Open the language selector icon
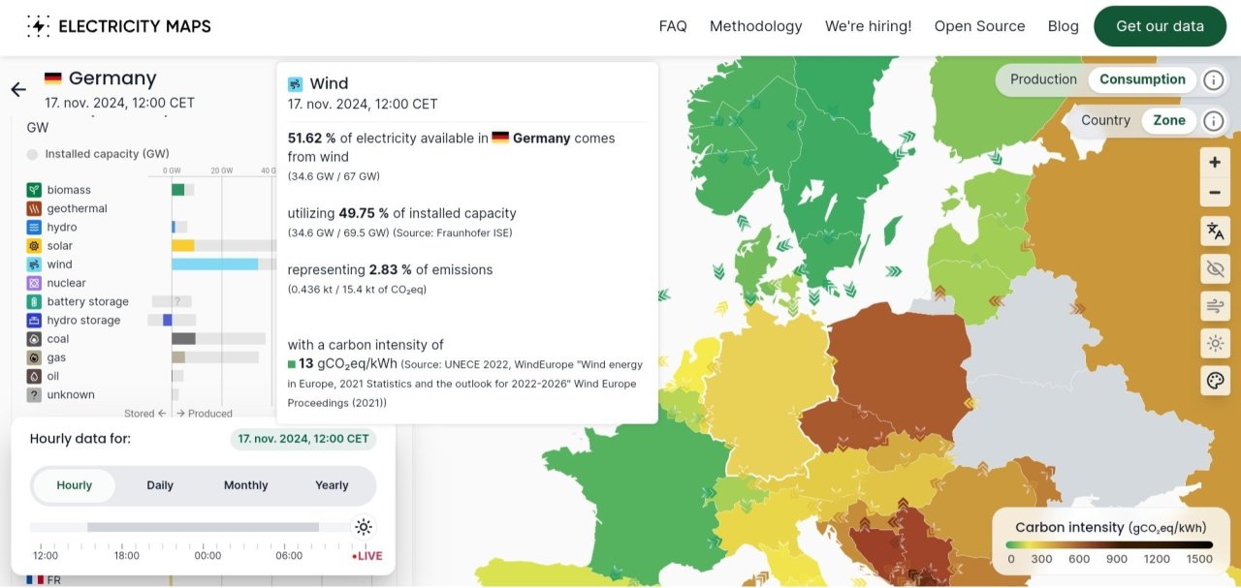The image size is (1241, 588). pos(1215,231)
